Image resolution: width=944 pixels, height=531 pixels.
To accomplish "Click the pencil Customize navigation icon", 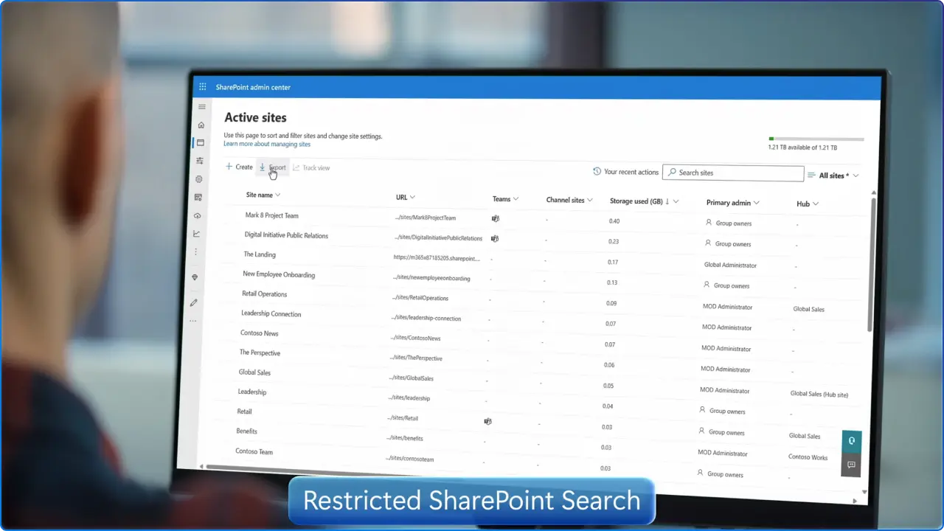I will click(194, 302).
